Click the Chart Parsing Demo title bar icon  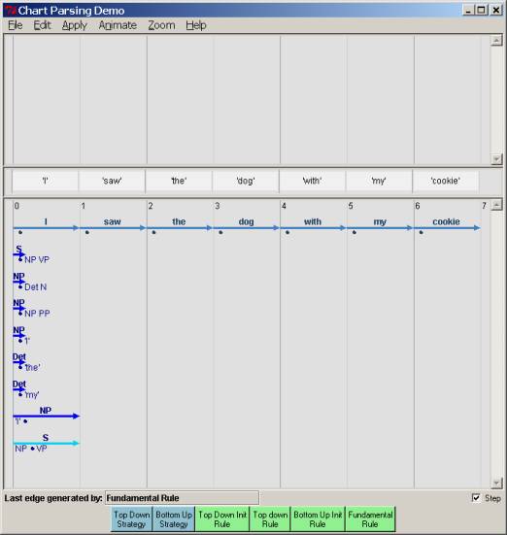[11, 11]
